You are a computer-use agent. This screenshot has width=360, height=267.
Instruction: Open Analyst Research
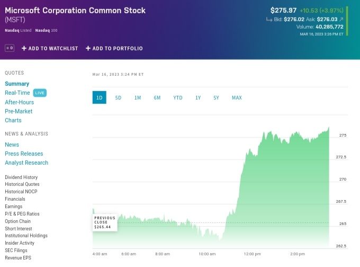pyautogui.click(x=26, y=163)
